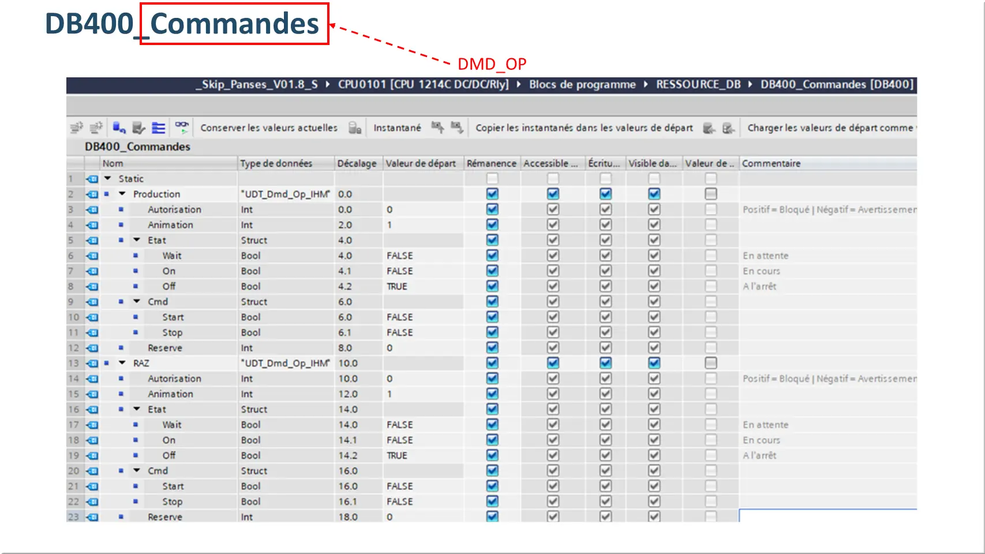Collapse Etat struct on row 5
Viewport: 985px width, 554px height.
tap(137, 240)
